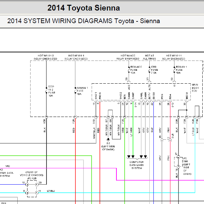This screenshot has height=204, width=204.
Task: Click the horizontal 'LT BLU' label beside J/C K26
Action: tap(51, 191)
